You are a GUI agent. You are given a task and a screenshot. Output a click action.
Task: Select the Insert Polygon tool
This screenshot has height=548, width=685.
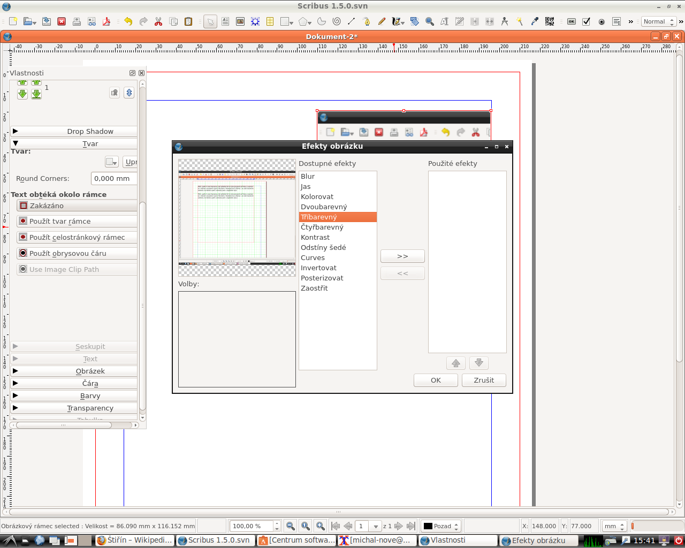pyautogui.click(x=302, y=21)
